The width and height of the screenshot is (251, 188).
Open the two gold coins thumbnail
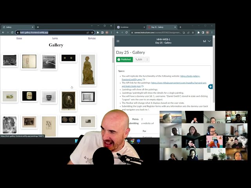(69, 58)
